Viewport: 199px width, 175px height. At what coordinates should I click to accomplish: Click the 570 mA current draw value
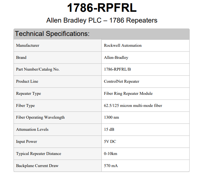coord(111,166)
